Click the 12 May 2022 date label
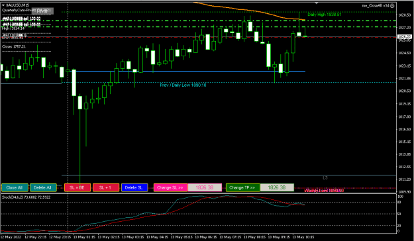 (10, 237)
